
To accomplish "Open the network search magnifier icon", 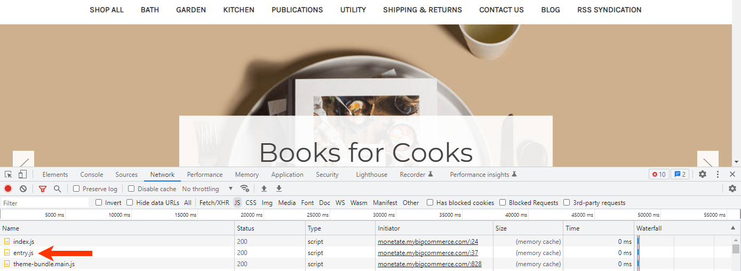I will tap(58, 188).
